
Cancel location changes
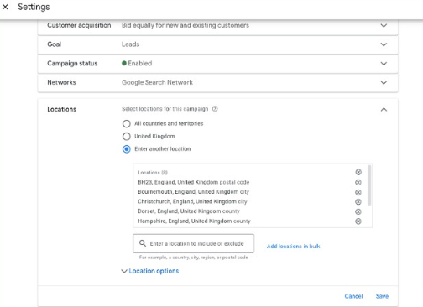click(x=353, y=296)
